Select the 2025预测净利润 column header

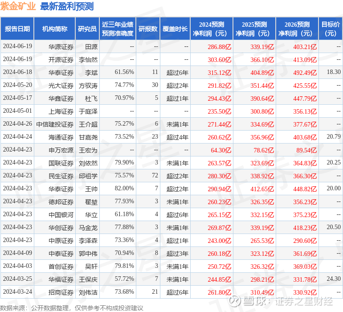[254, 29]
